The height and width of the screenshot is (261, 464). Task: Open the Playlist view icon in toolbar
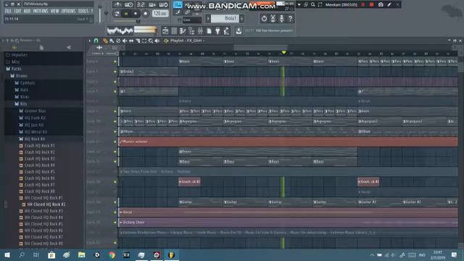(x=165, y=30)
